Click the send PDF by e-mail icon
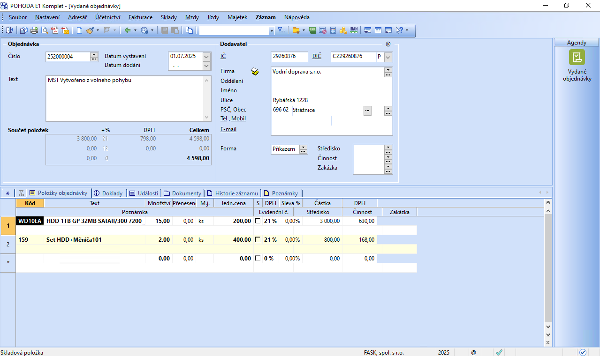This screenshot has height=356, width=600. 65,30
